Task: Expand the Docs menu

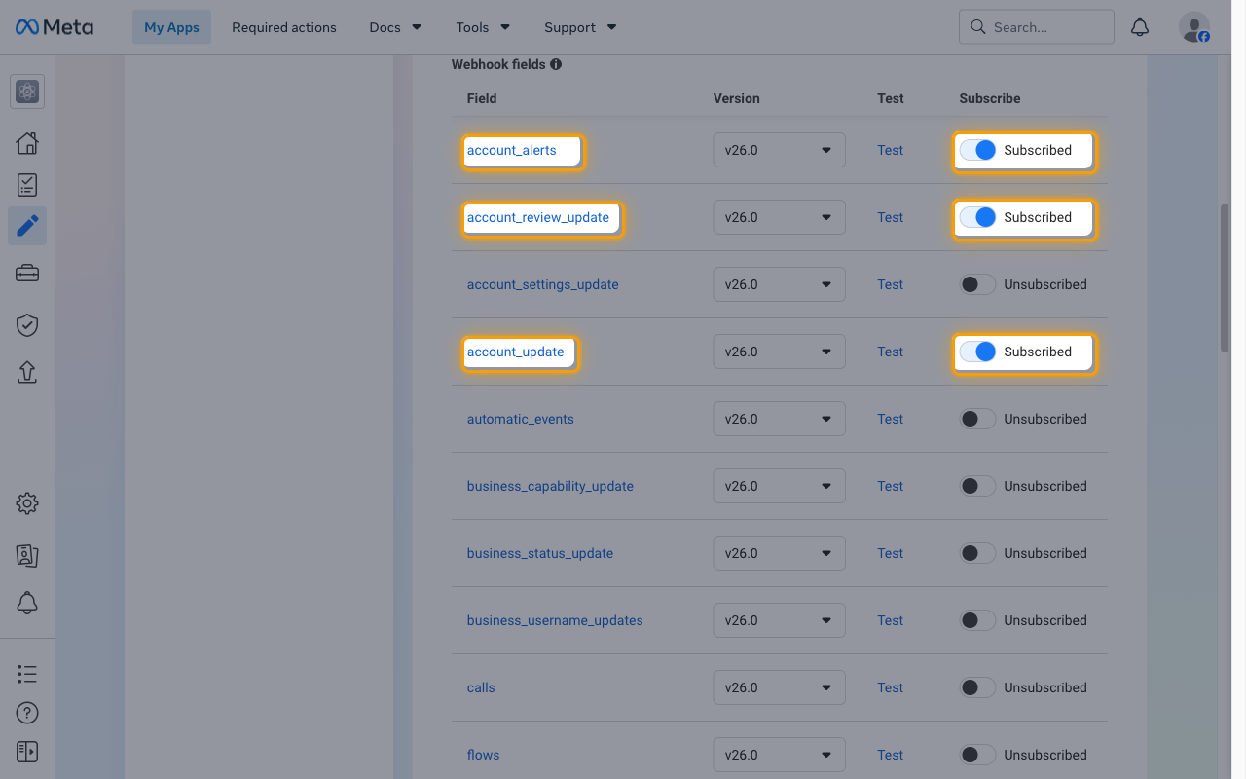Action: coord(395,27)
